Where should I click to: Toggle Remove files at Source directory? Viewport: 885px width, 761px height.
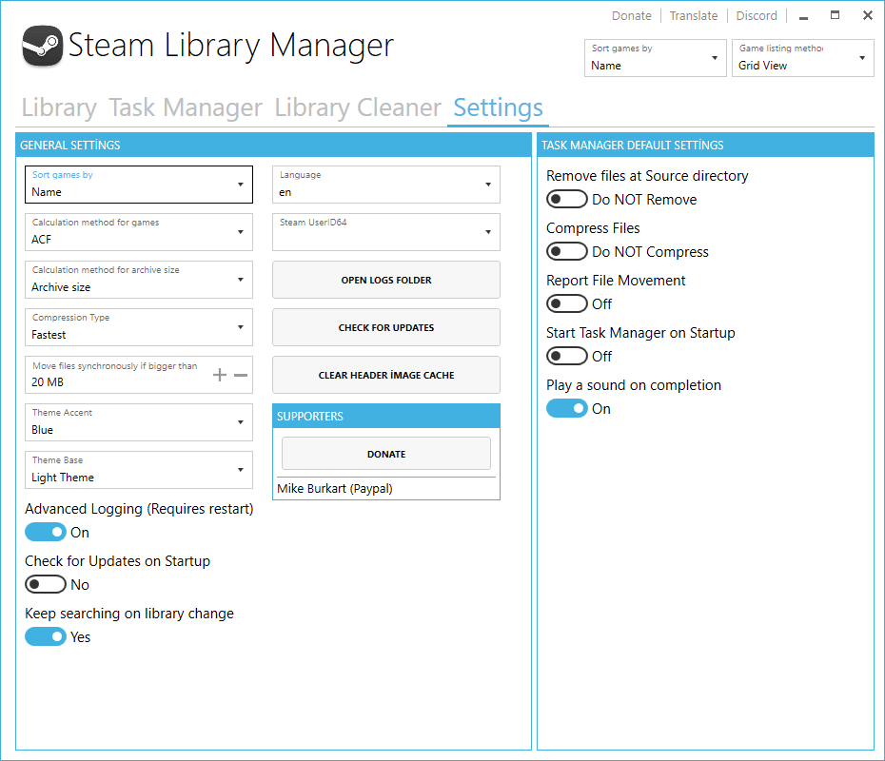pyautogui.click(x=567, y=199)
